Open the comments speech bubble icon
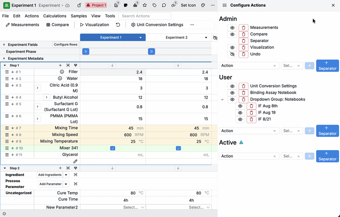 point(164,6)
